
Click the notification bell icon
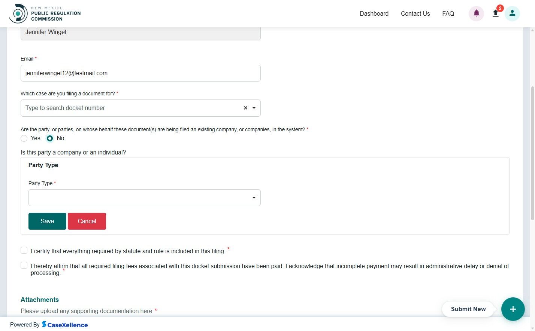click(476, 13)
